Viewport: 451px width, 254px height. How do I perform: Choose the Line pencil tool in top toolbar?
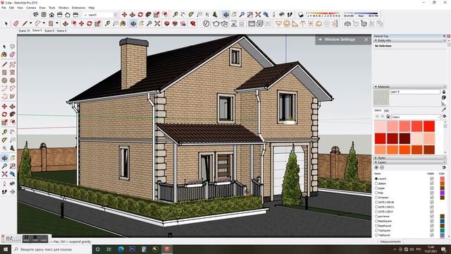coord(25,23)
